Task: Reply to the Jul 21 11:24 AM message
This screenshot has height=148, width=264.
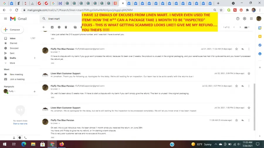Action: [243, 49]
